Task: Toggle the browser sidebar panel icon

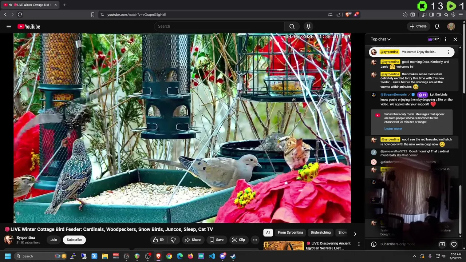Action: coord(431,15)
